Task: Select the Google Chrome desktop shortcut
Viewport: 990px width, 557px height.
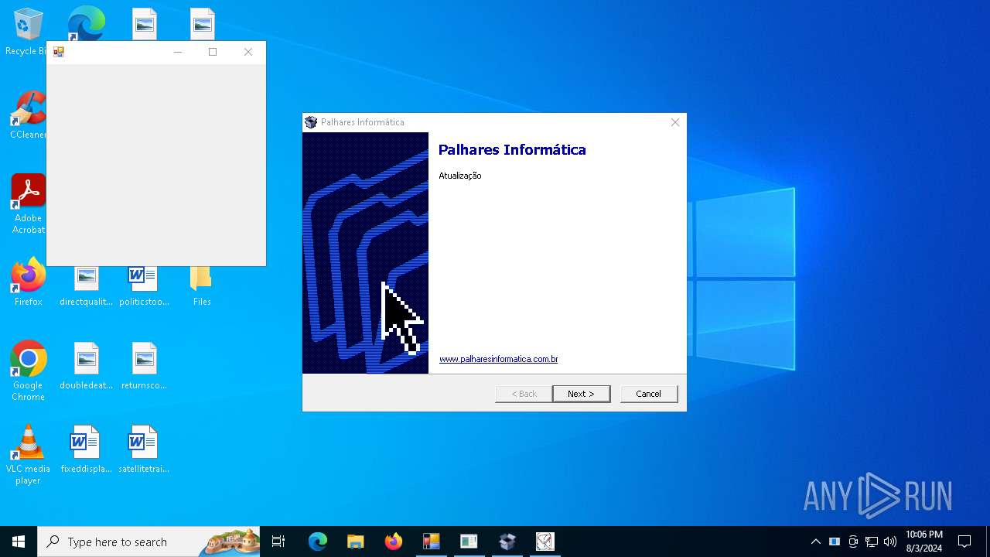Action: coord(28,371)
